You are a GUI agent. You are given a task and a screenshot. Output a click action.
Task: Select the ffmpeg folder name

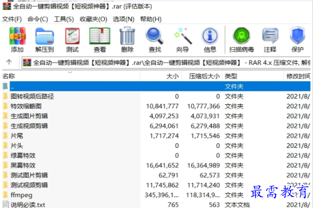tap(22, 195)
